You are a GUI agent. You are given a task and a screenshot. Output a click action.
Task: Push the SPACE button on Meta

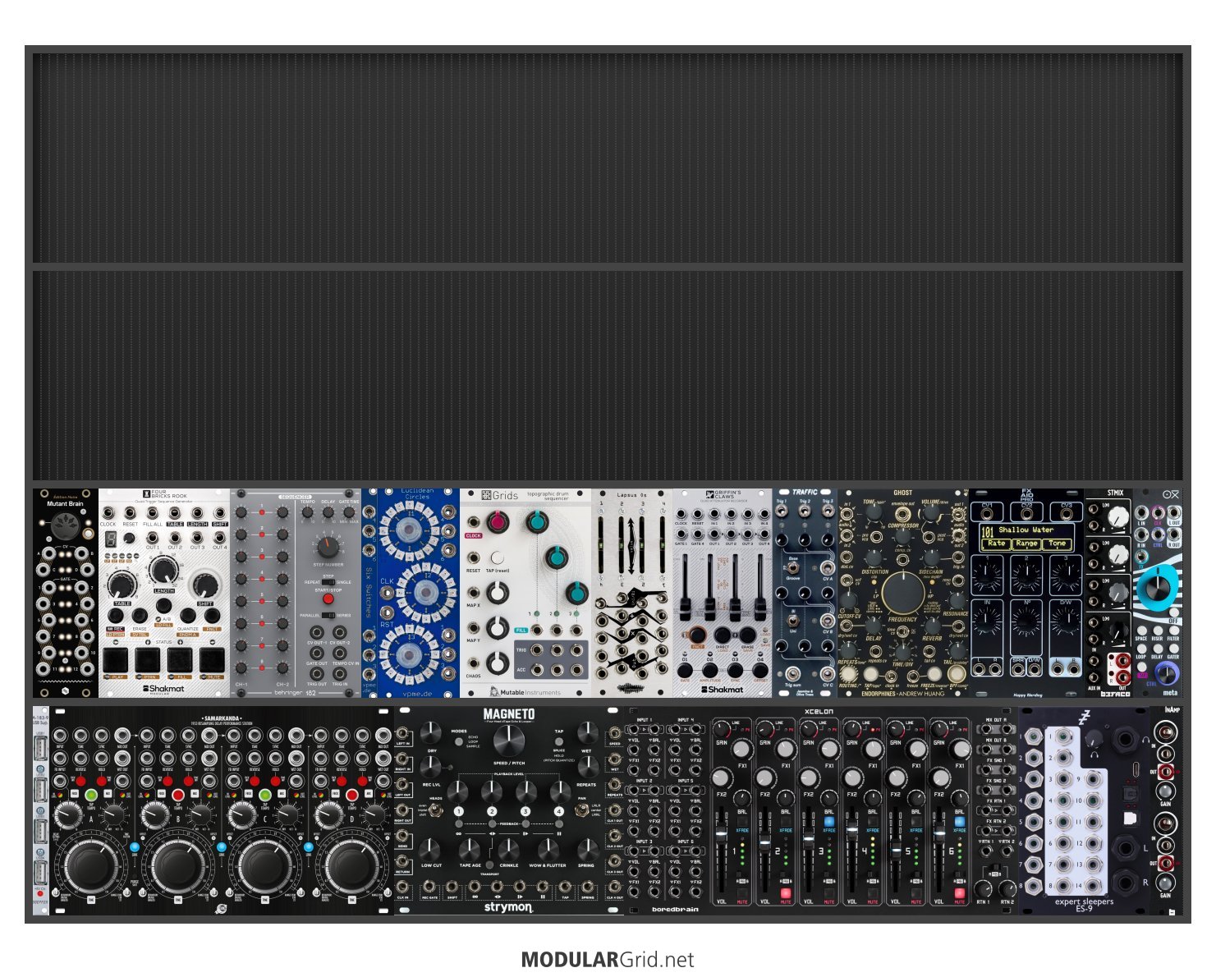pyautogui.click(x=1141, y=630)
